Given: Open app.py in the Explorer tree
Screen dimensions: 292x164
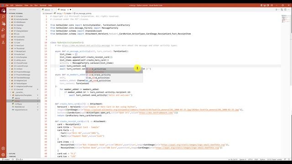Looking at the screenshot, I should coord(17,98).
